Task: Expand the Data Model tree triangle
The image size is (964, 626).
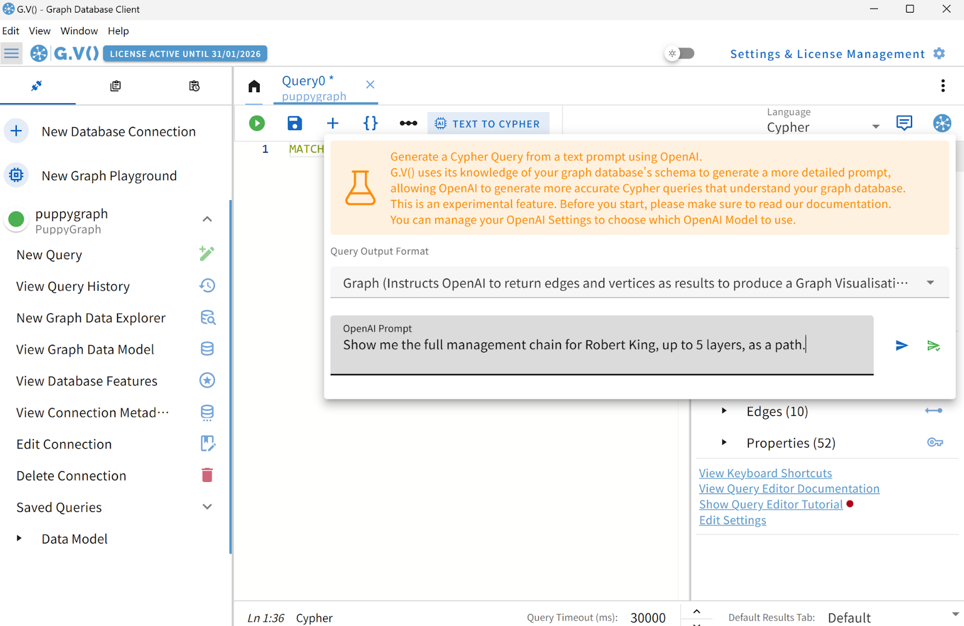Action: pyautogui.click(x=19, y=539)
